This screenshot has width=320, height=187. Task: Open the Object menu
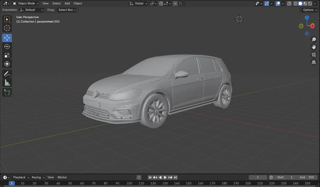point(77,3)
